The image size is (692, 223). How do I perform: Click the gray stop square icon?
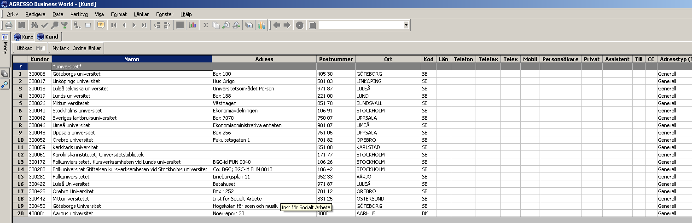coord(180,25)
